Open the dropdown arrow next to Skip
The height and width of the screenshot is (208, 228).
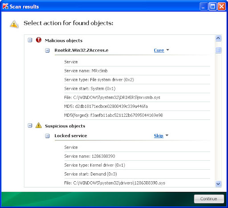coord(167,135)
